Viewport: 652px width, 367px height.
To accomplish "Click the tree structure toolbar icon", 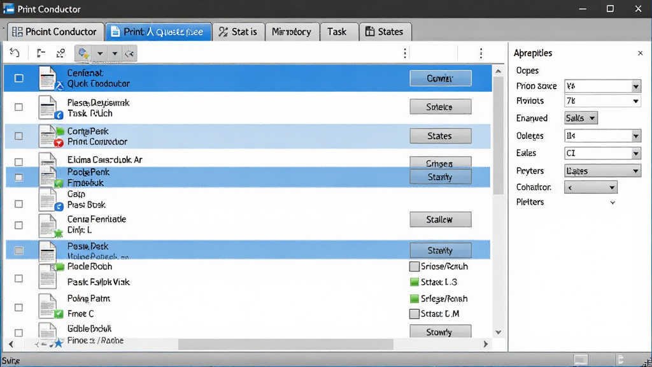I will pos(41,53).
